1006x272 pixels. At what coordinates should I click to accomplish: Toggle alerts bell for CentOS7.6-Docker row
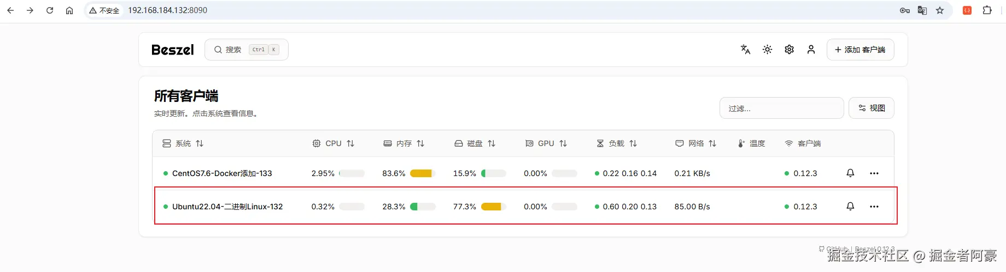click(x=850, y=173)
